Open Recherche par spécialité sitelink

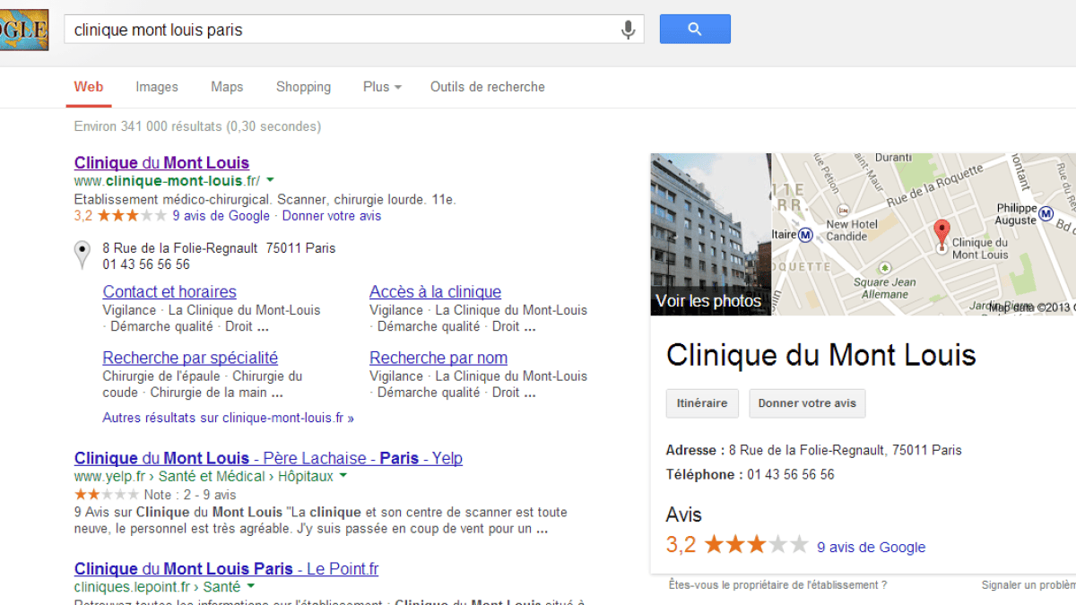[190, 358]
